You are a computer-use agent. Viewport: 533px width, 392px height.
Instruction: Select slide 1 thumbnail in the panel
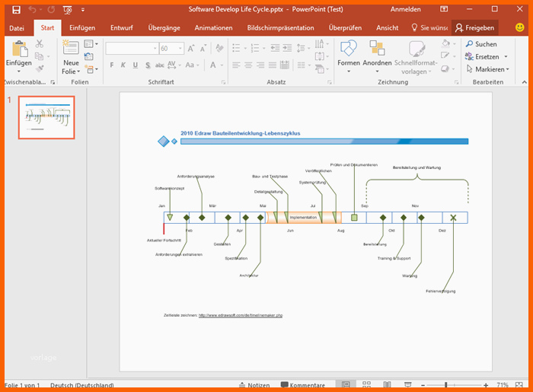tap(46, 117)
